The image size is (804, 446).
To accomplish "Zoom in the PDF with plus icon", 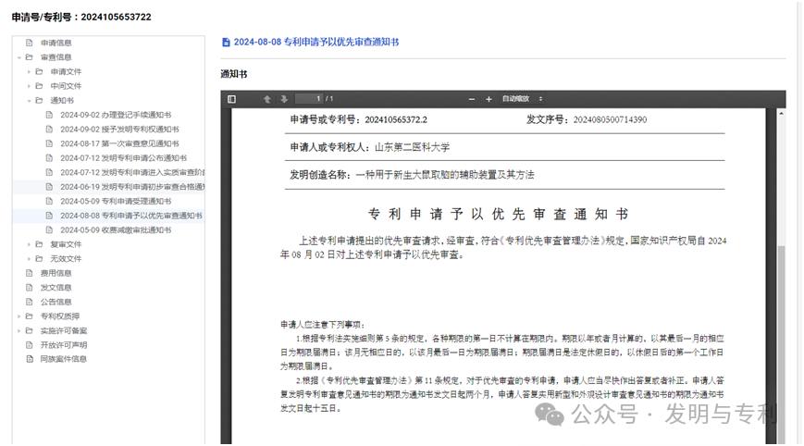I will [x=489, y=99].
